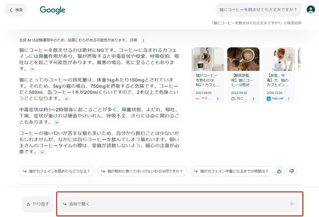Expand sources for the first paragraph
The image size is (319, 217).
tap(32, 69)
